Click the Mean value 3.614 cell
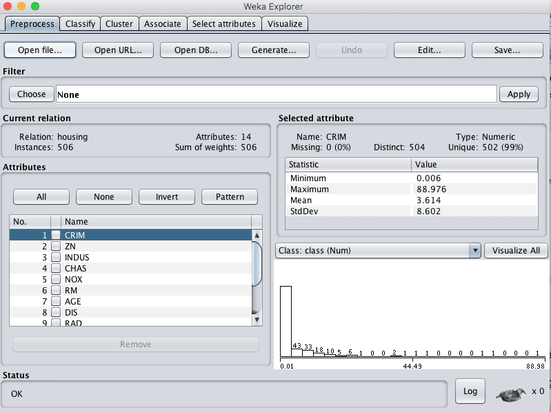Viewport: 551px width, 412px height. pos(474,200)
